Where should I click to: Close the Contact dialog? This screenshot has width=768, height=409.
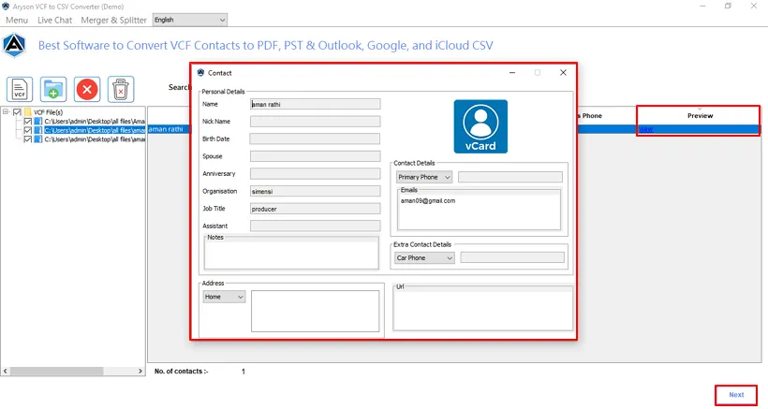click(x=563, y=72)
